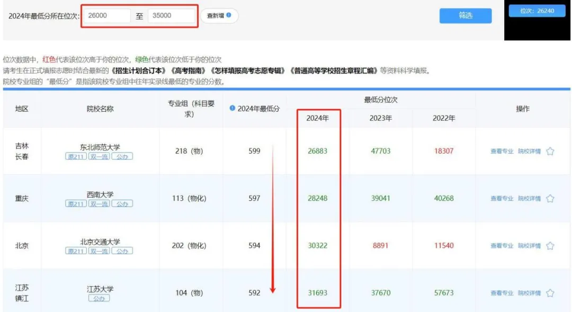
Task: Click the maximum rank input showing 35000
Action: pos(171,16)
